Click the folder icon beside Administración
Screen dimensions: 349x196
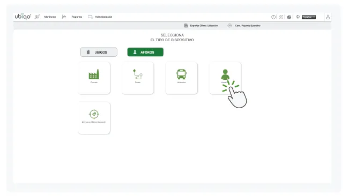click(x=91, y=17)
